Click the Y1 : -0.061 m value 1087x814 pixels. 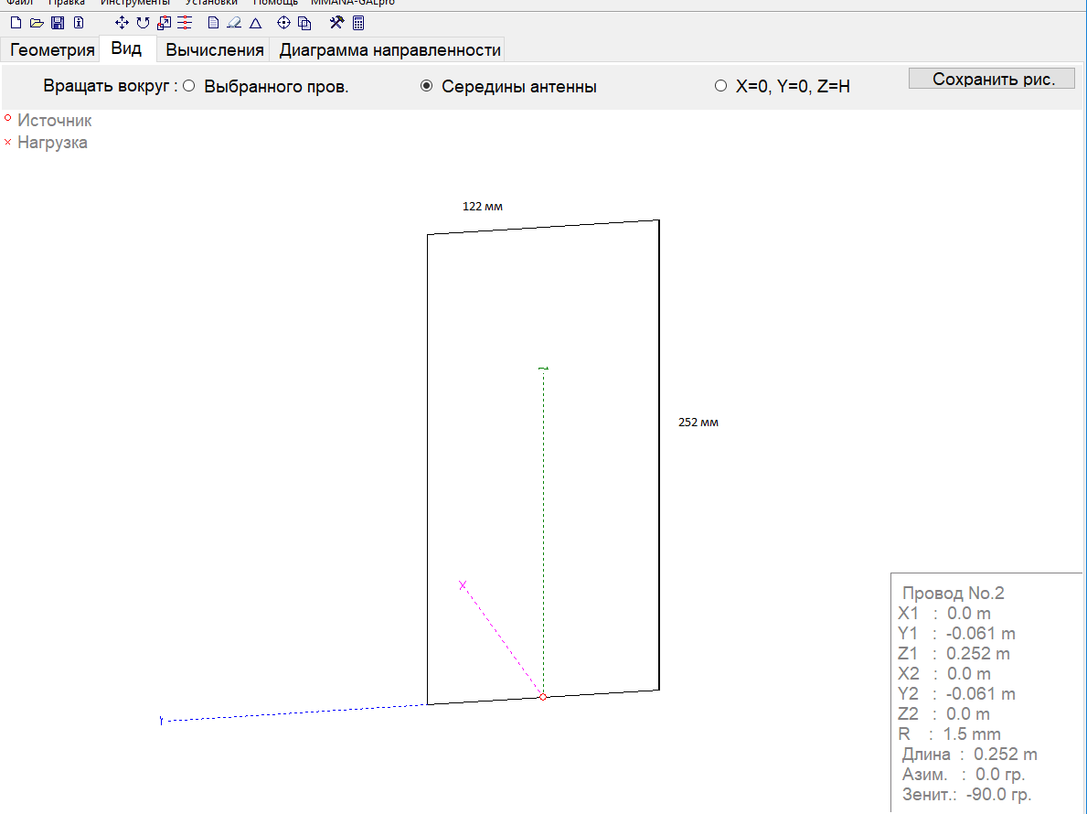tap(956, 633)
